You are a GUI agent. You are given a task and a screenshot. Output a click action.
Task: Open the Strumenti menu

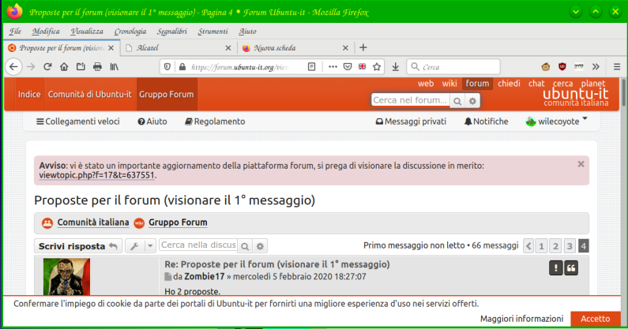tap(212, 32)
